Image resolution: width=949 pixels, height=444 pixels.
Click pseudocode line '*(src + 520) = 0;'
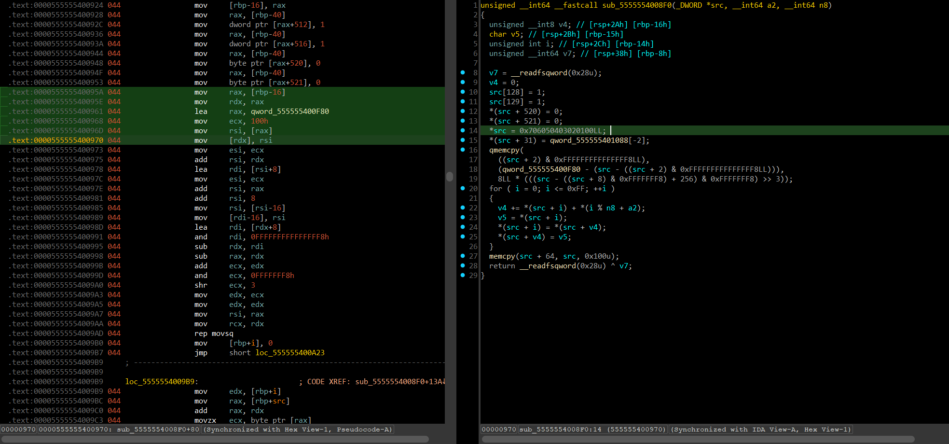tap(526, 111)
